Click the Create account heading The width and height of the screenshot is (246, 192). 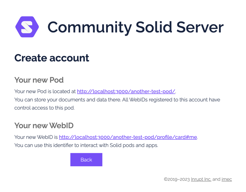point(52,58)
